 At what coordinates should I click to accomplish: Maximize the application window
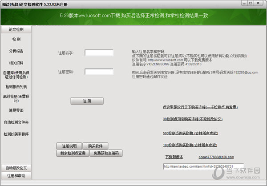coord(251,3)
